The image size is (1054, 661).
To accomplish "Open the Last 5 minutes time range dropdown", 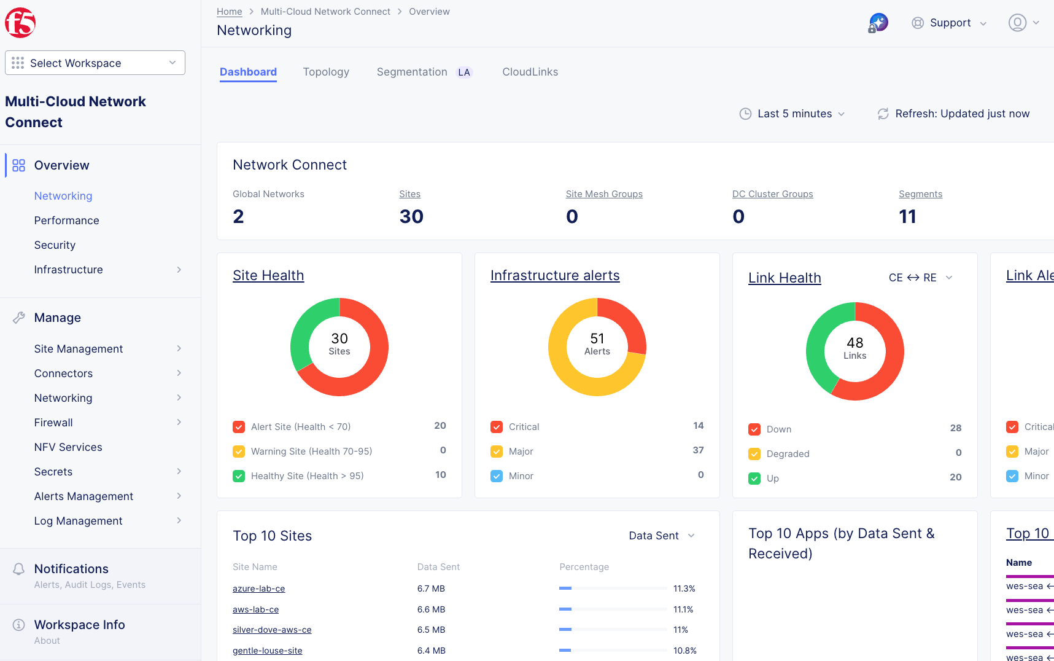I will click(792, 114).
